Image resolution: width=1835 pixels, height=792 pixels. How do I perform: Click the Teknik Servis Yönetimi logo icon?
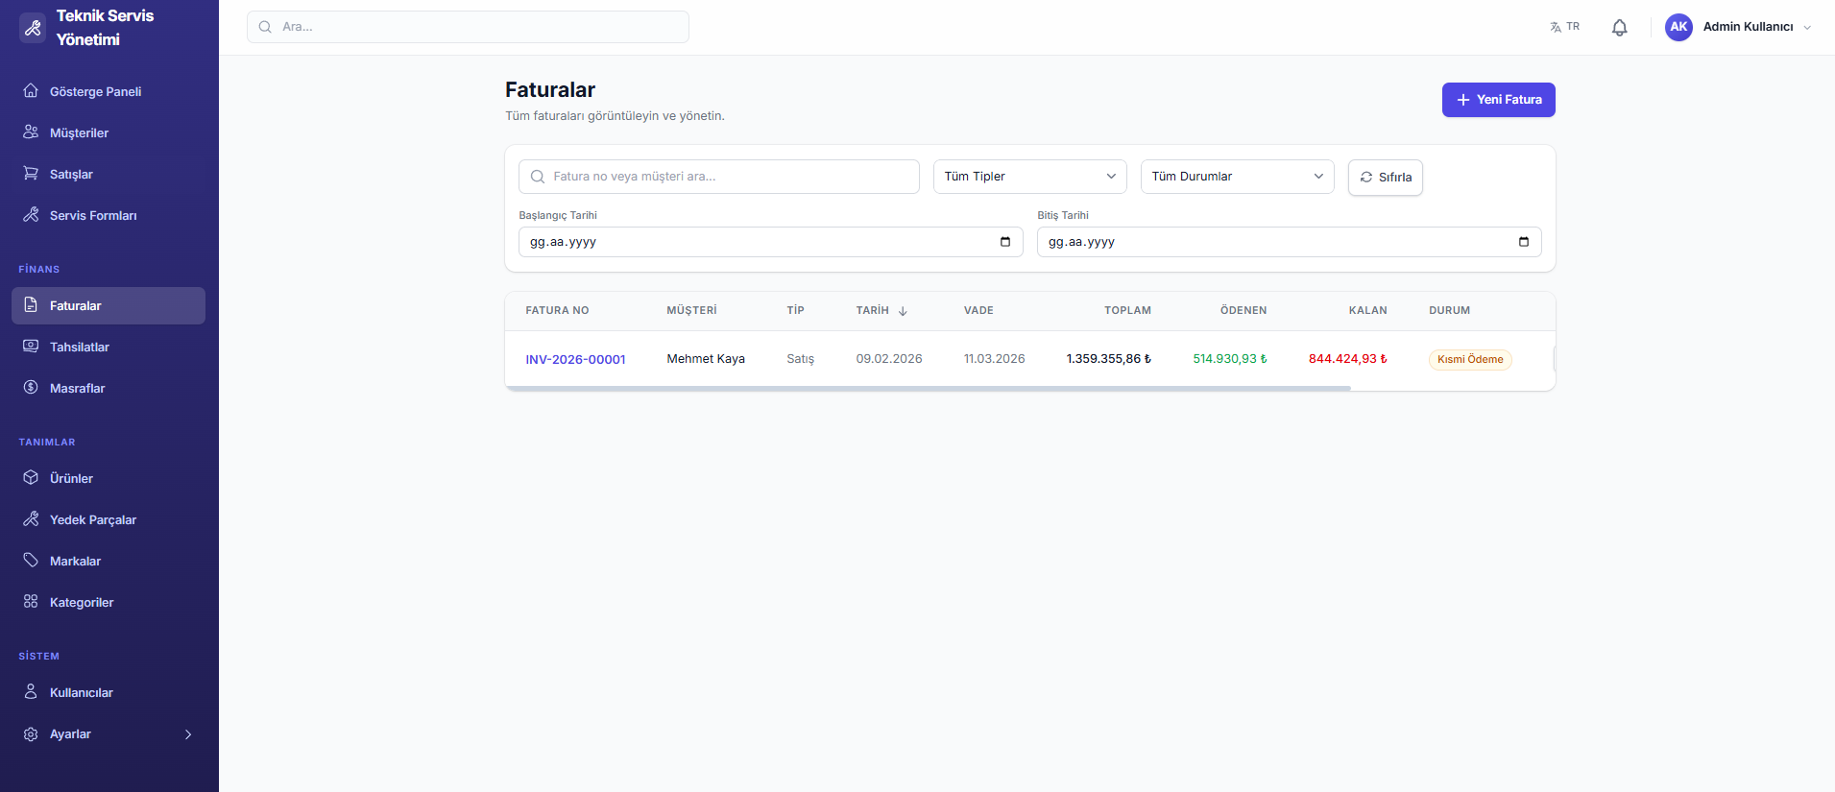[33, 28]
